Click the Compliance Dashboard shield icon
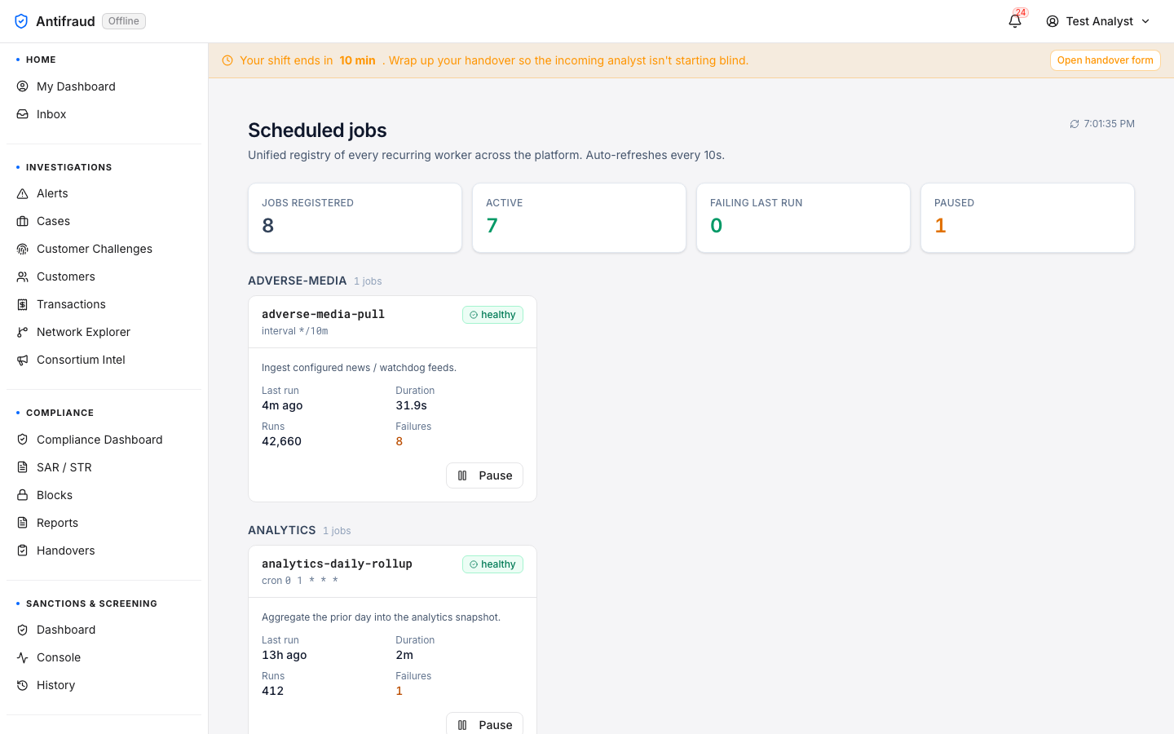This screenshot has height=734, width=1174. pyautogui.click(x=23, y=440)
